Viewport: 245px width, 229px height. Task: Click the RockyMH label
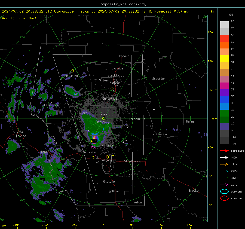pyautogui.click(x=72, y=76)
